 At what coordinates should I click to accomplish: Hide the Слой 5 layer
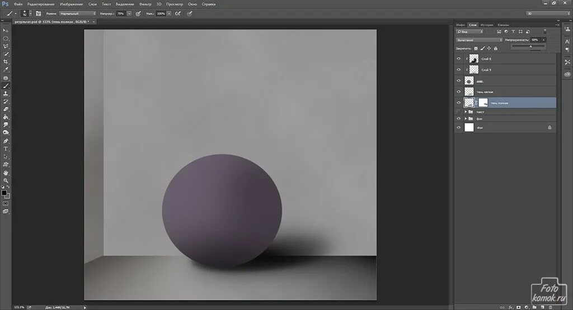tap(459, 69)
